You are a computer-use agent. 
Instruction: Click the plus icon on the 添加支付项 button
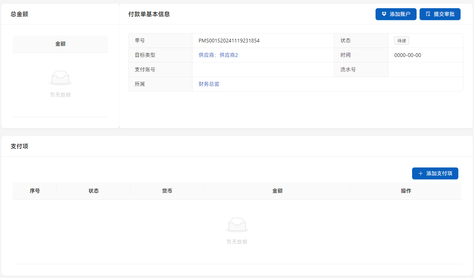(x=421, y=173)
